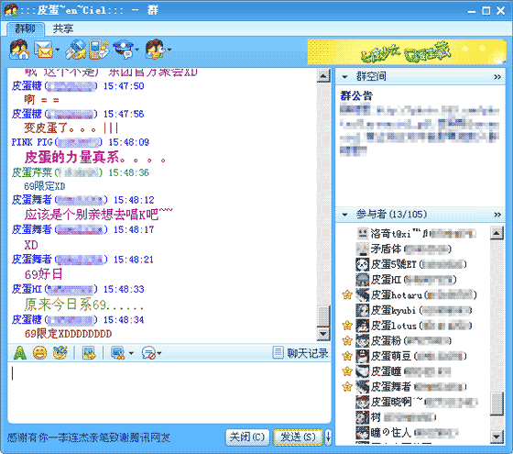
Task: Click the send picture icon
Action: [x=89, y=353]
